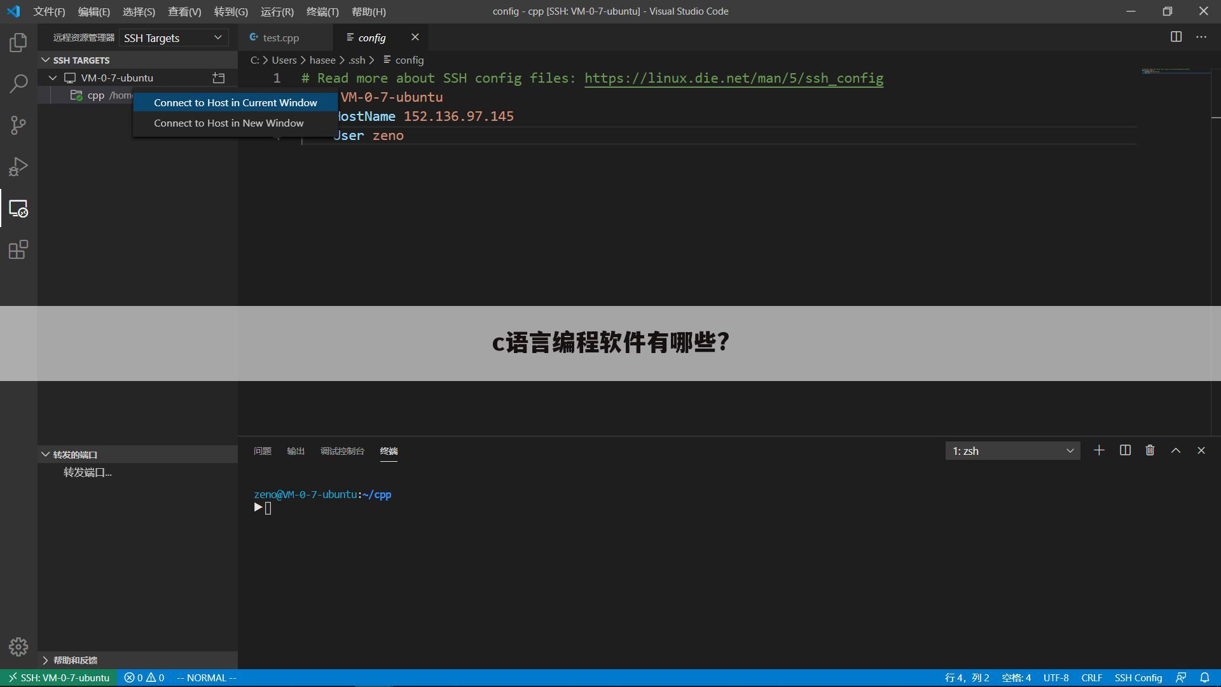
Task: Click the VS Code logo icon
Action: [13, 11]
